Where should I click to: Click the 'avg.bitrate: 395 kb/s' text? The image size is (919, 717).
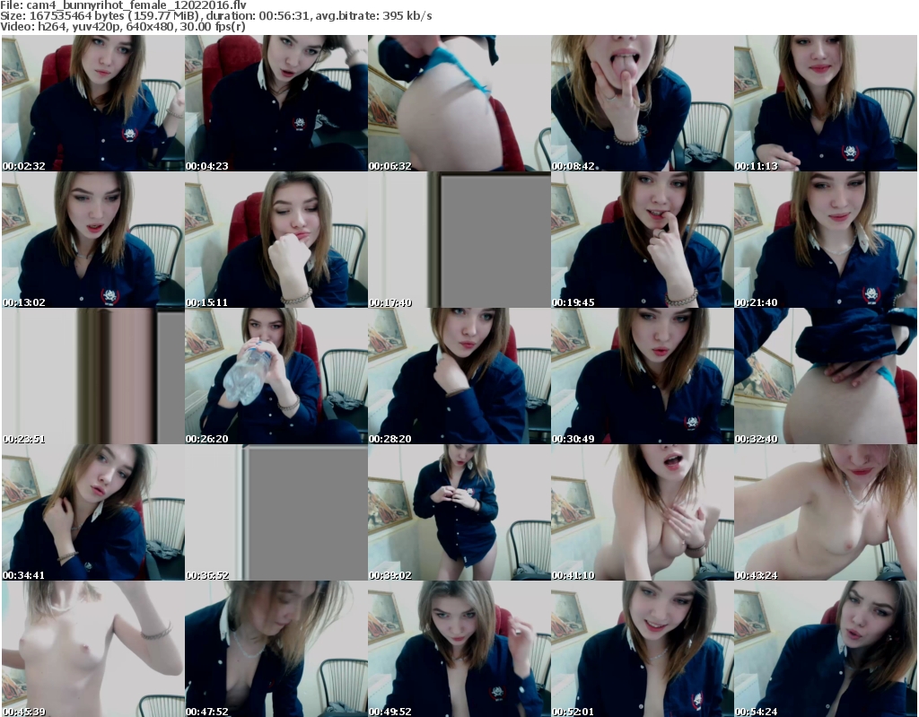coord(374,16)
